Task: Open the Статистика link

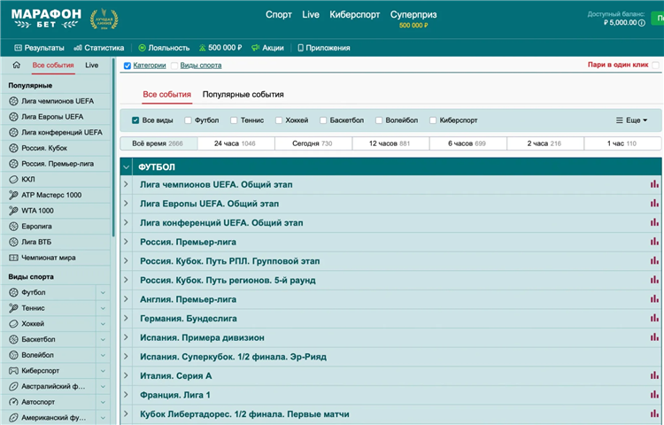Action: pyautogui.click(x=98, y=48)
